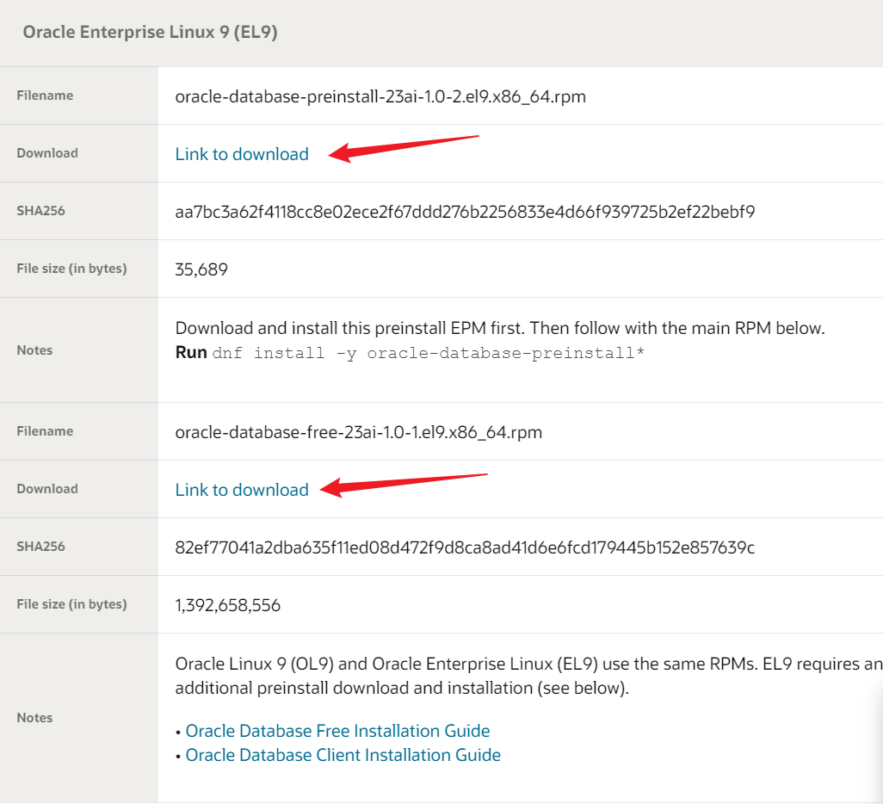Click the File size label beside 1,392,658,556
883x804 pixels.
pyautogui.click(x=71, y=604)
